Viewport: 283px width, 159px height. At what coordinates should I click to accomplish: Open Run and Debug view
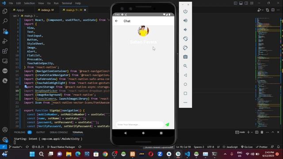pos(5,41)
